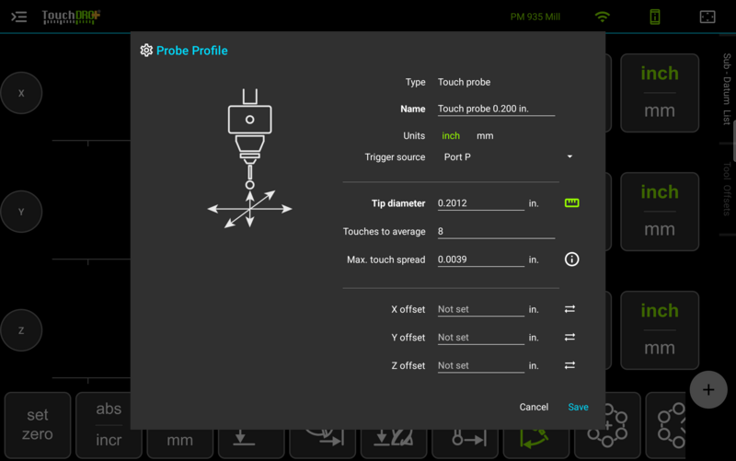Open the navigation drawer menu icon
The image size is (736, 461).
click(x=18, y=17)
